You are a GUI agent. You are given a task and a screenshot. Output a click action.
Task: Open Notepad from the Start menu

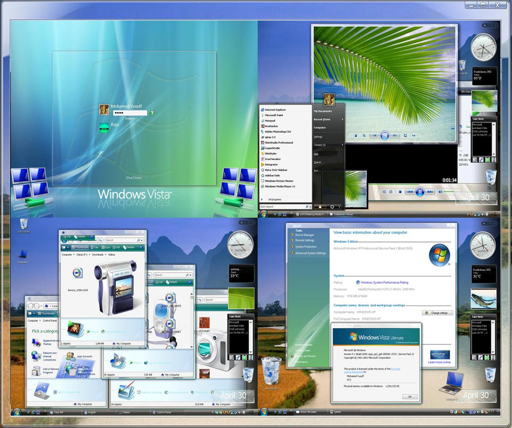pos(268,121)
